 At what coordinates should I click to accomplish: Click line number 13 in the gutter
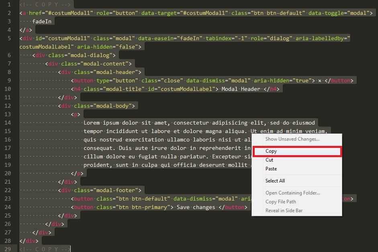click(x=8, y=114)
